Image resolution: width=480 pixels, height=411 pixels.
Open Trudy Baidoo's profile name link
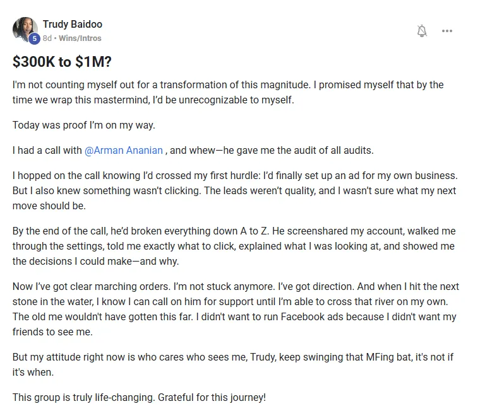(72, 25)
